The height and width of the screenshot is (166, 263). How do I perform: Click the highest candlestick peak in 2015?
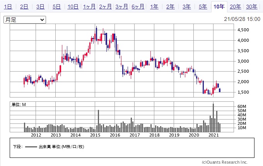point(96,34)
